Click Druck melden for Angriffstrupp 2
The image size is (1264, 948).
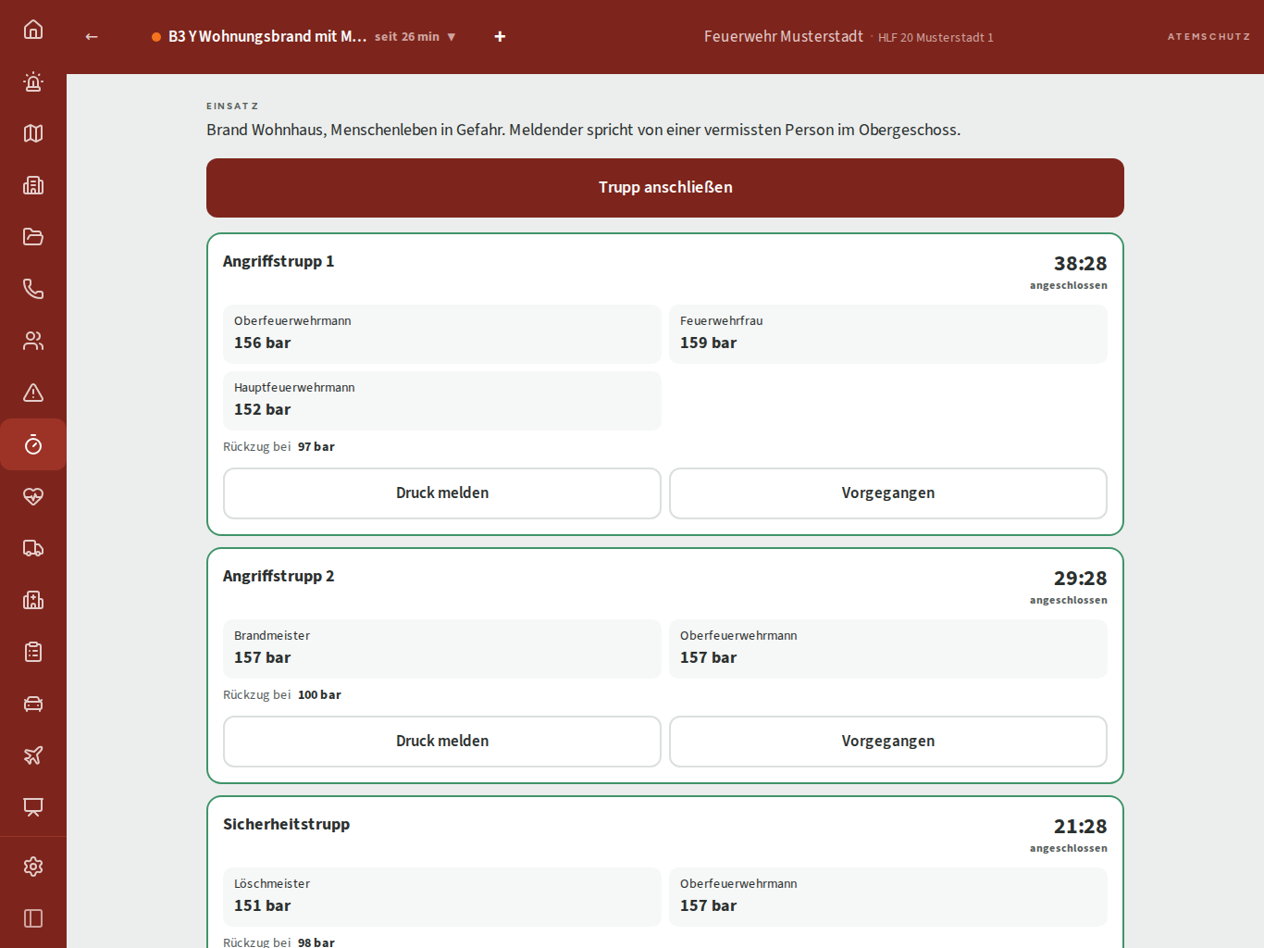(x=442, y=742)
